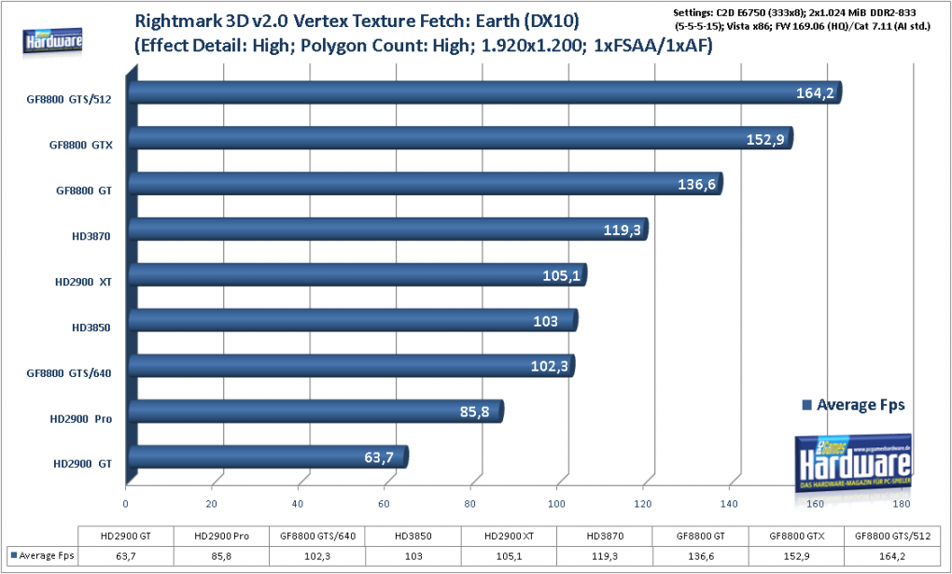Click the 164,2 table value cell
This screenshot has width=952, height=574.
pyautogui.click(x=892, y=555)
